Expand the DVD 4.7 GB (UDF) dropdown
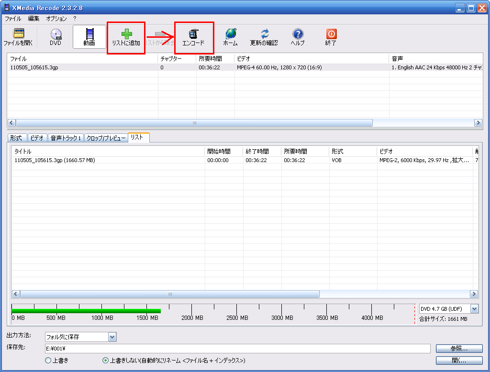 point(474,309)
